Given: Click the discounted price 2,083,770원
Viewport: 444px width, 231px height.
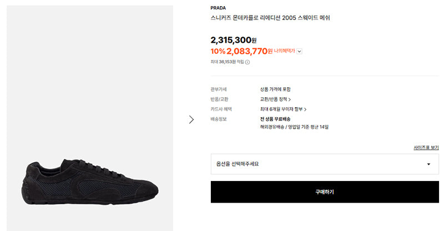Looking at the screenshot, I should click(x=249, y=51).
